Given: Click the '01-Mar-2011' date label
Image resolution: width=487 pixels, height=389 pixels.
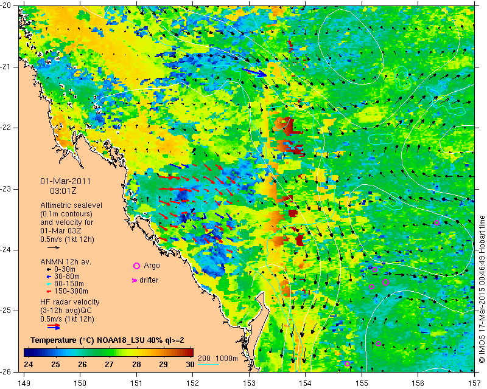Looking at the screenshot, I should [65, 181].
